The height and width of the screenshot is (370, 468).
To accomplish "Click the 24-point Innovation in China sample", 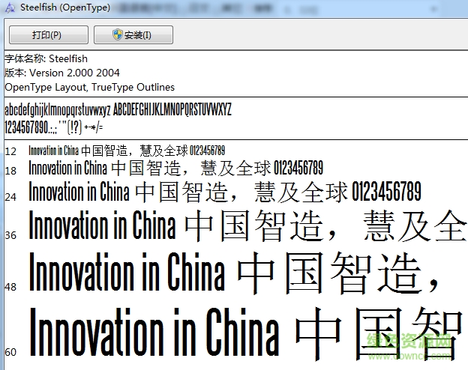I will pyautogui.click(x=225, y=192).
